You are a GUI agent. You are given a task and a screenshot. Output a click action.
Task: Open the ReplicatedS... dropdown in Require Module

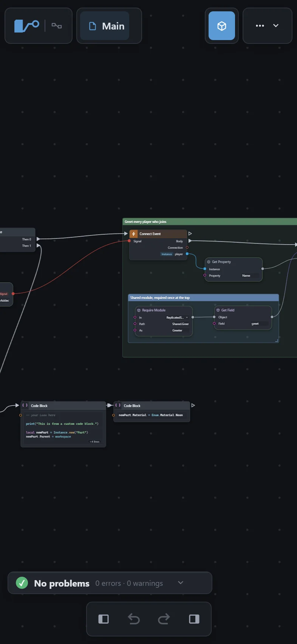point(177,317)
